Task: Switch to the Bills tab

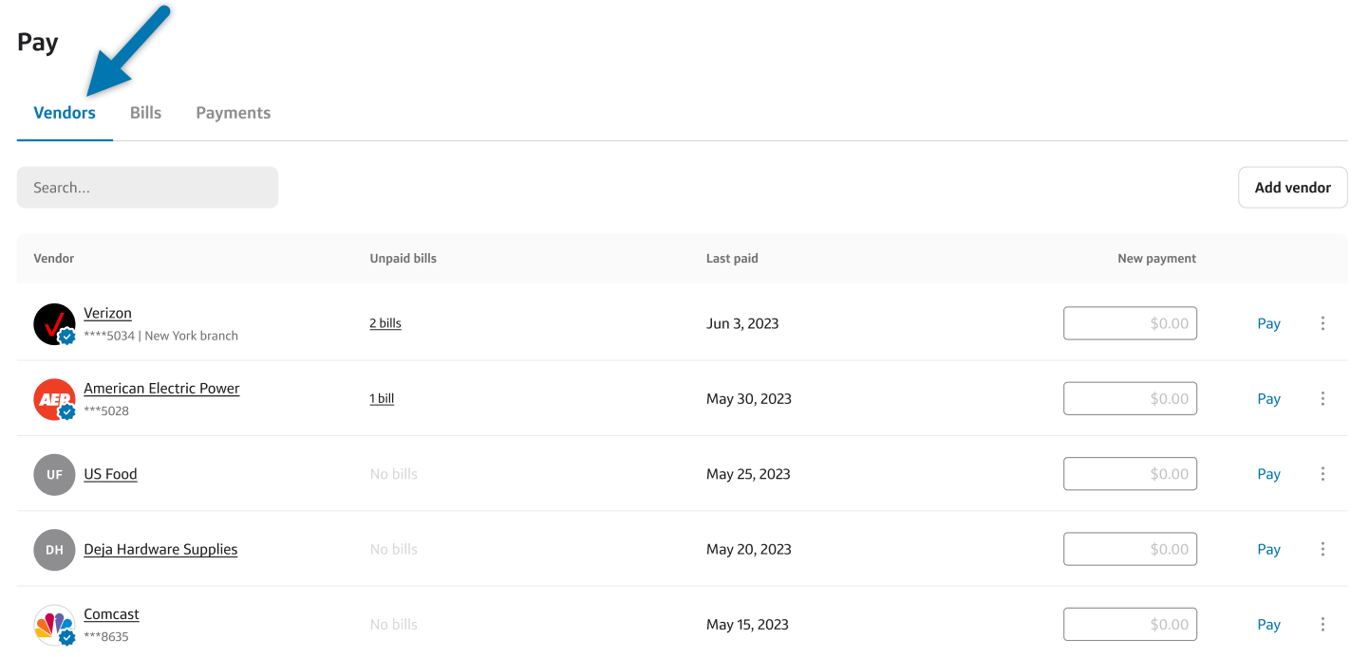Action: [x=145, y=113]
